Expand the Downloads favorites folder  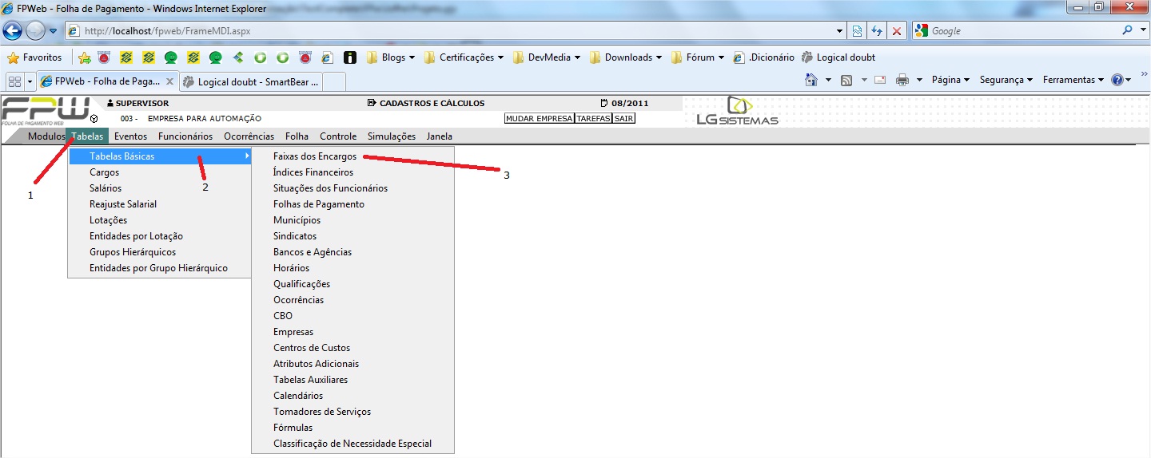pos(626,57)
